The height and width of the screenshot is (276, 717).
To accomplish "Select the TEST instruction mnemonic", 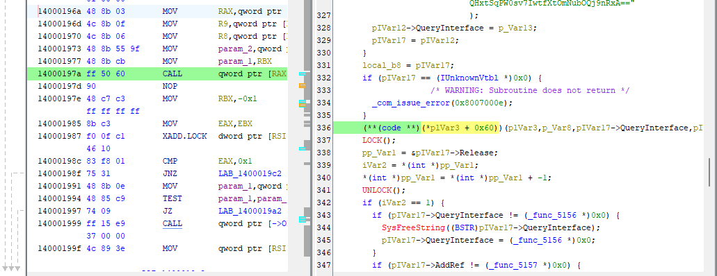I will coord(172,198).
